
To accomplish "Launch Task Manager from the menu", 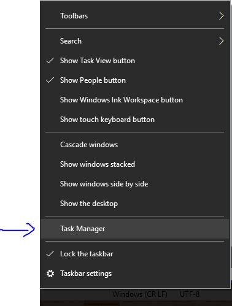I will pyautogui.click(x=135, y=229).
